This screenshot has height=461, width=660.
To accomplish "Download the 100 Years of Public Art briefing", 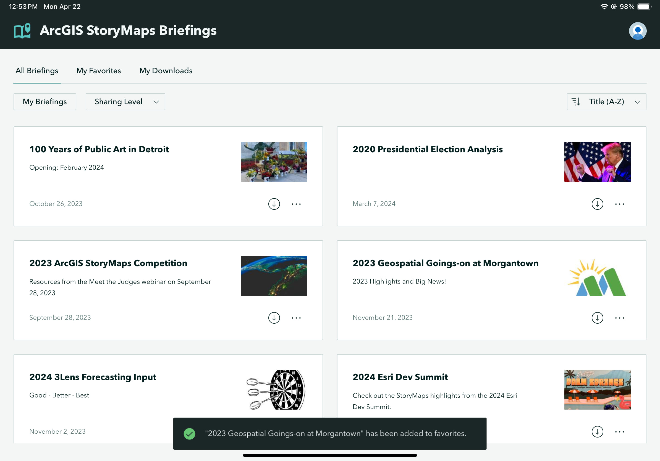I will (274, 204).
